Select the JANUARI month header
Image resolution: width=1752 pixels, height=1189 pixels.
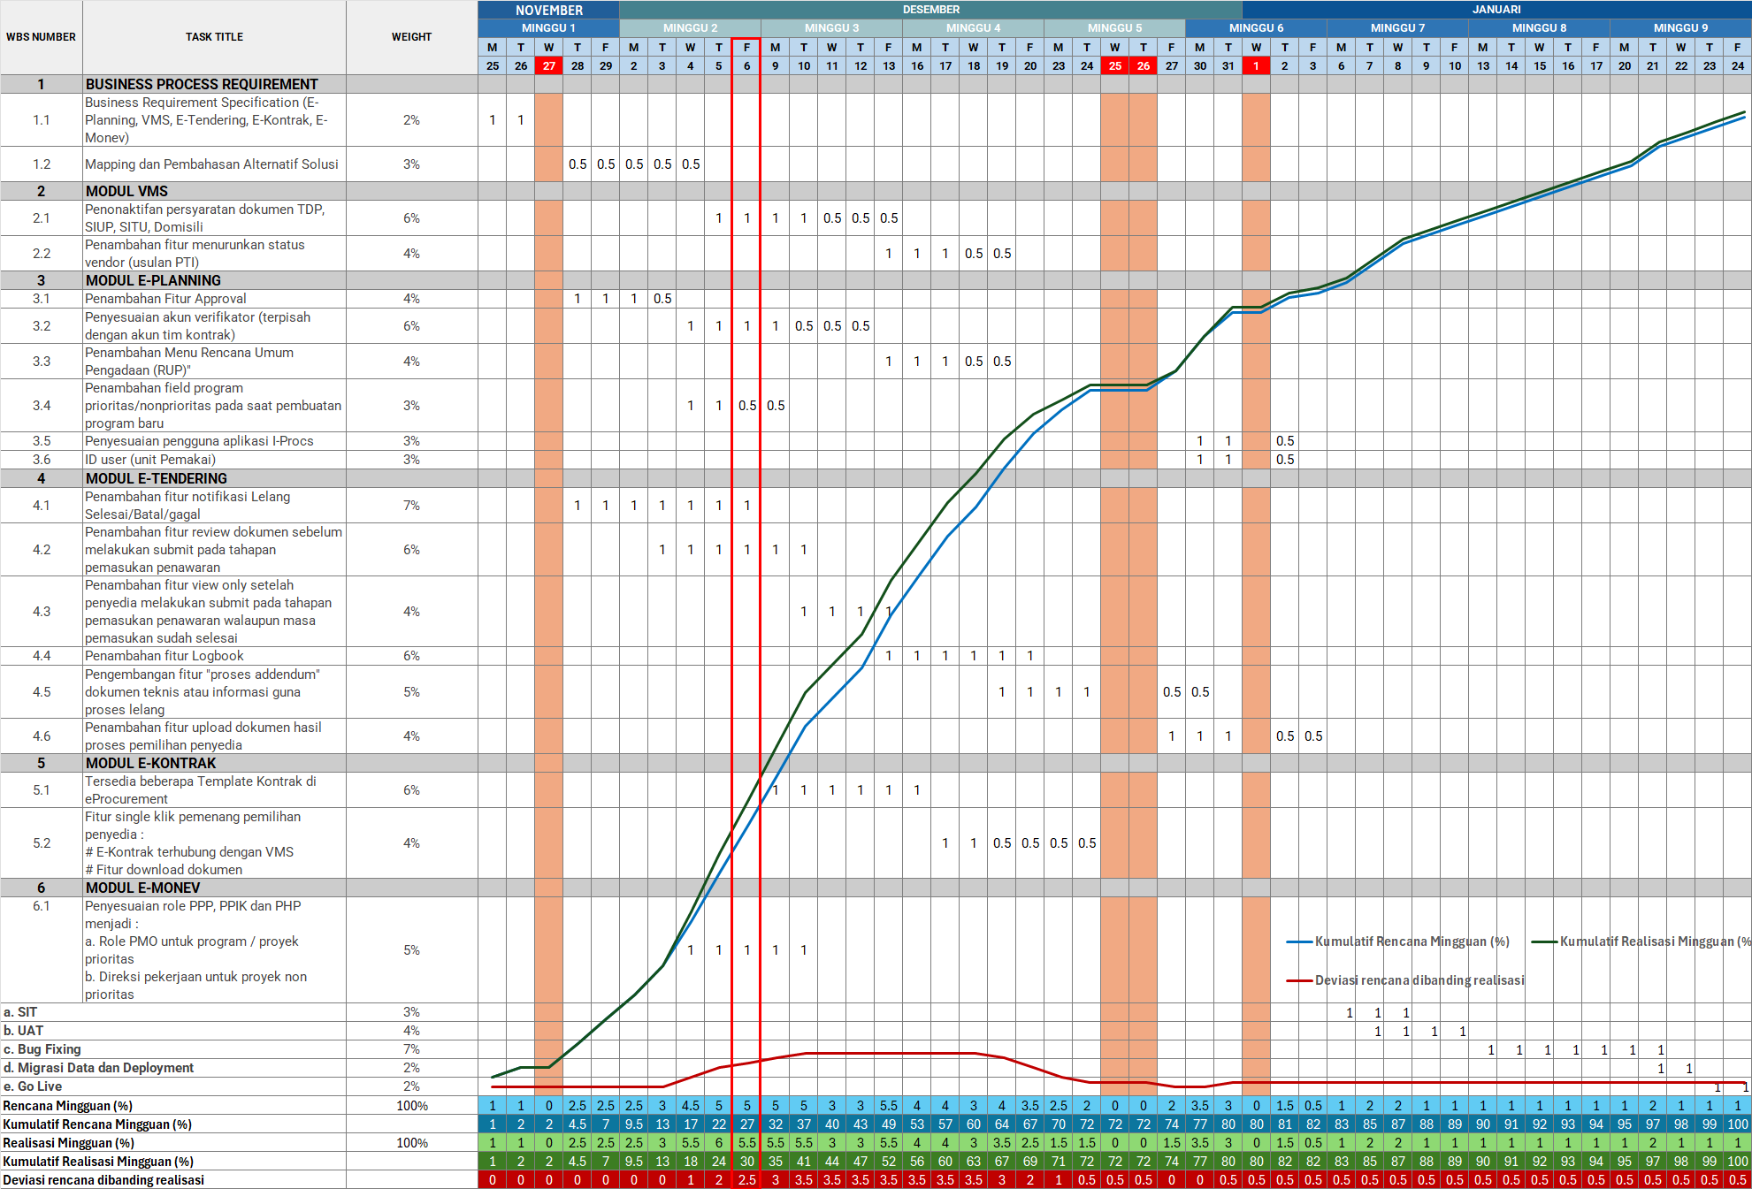(1496, 10)
